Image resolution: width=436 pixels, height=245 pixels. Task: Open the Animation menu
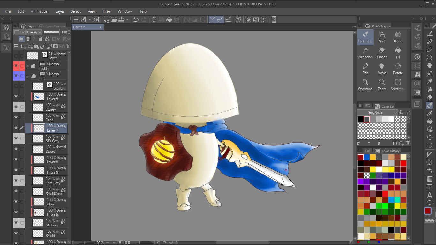39,11
